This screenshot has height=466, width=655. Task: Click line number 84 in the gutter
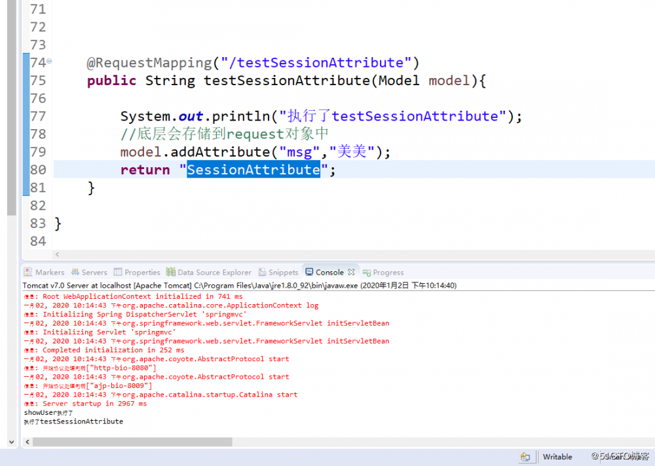click(x=38, y=241)
